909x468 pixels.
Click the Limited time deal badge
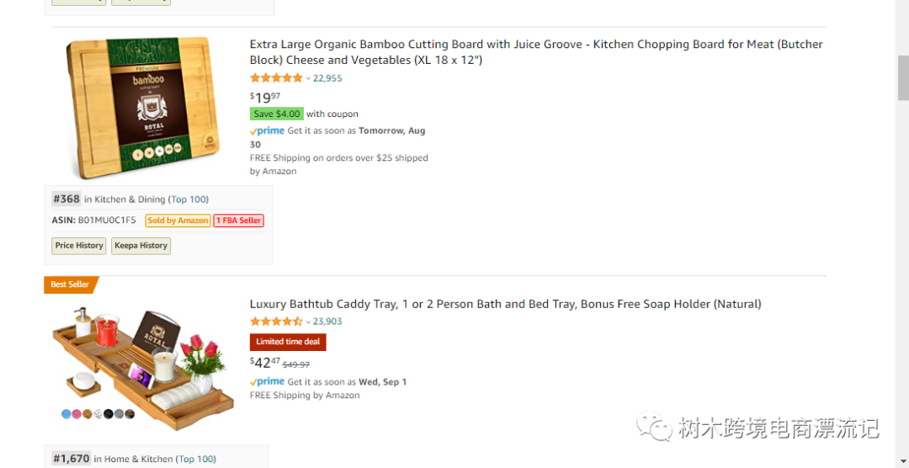click(x=288, y=342)
